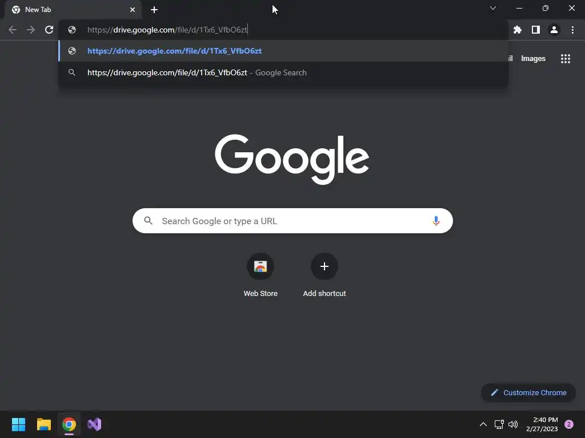Select the blue drive.google.com URL suggestion
This screenshot has width=585, height=438.
[283, 51]
